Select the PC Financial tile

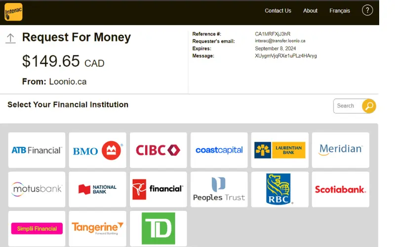coord(158,190)
